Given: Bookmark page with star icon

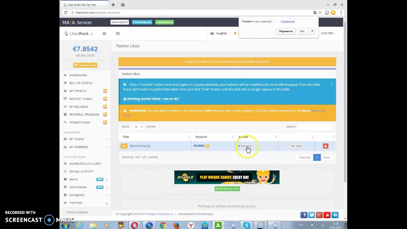Looking at the screenshot, I should point(320,13).
